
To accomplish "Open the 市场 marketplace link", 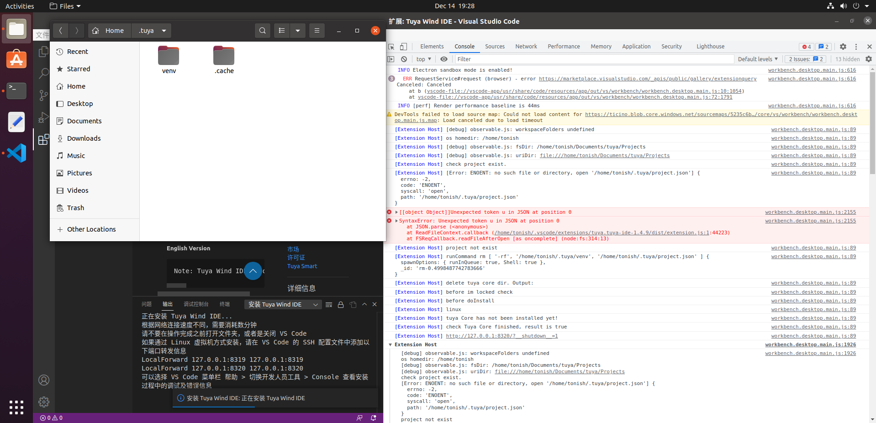I will click(293, 249).
